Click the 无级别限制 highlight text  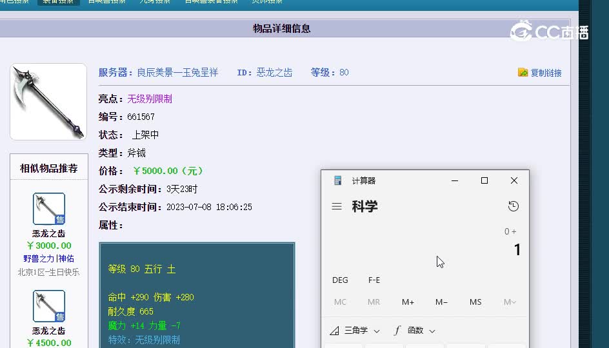coord(150,99)
